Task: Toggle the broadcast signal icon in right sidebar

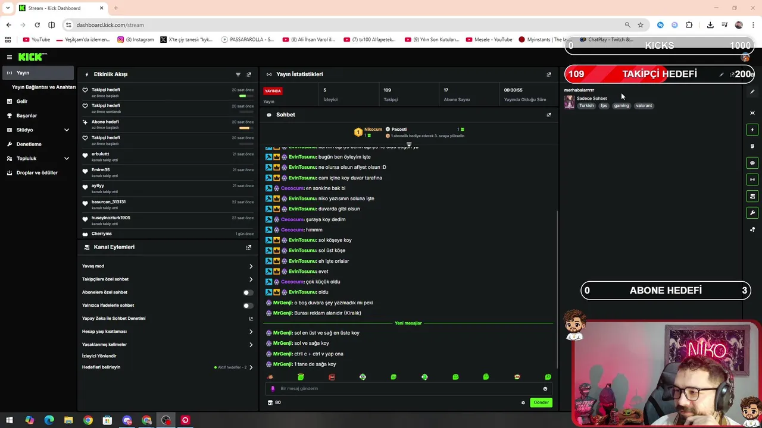Action: 752,180
